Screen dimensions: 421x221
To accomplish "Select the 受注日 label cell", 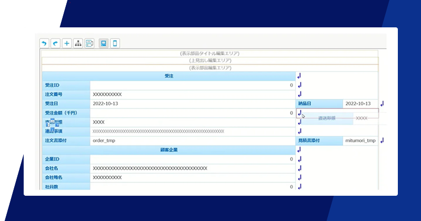I will (66, 103).
